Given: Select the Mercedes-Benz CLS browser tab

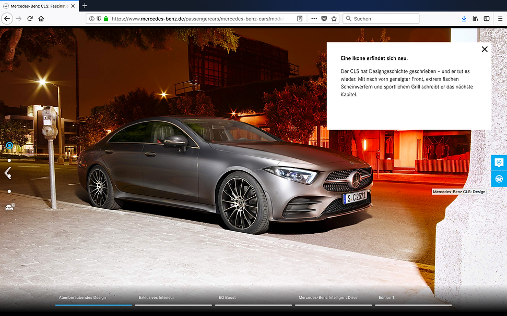Looking at the screenshot, I should click(39, 6).
